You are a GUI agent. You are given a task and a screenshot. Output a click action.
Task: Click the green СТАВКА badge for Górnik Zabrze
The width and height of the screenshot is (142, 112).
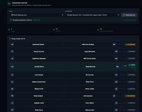click(x=132, y=65)
